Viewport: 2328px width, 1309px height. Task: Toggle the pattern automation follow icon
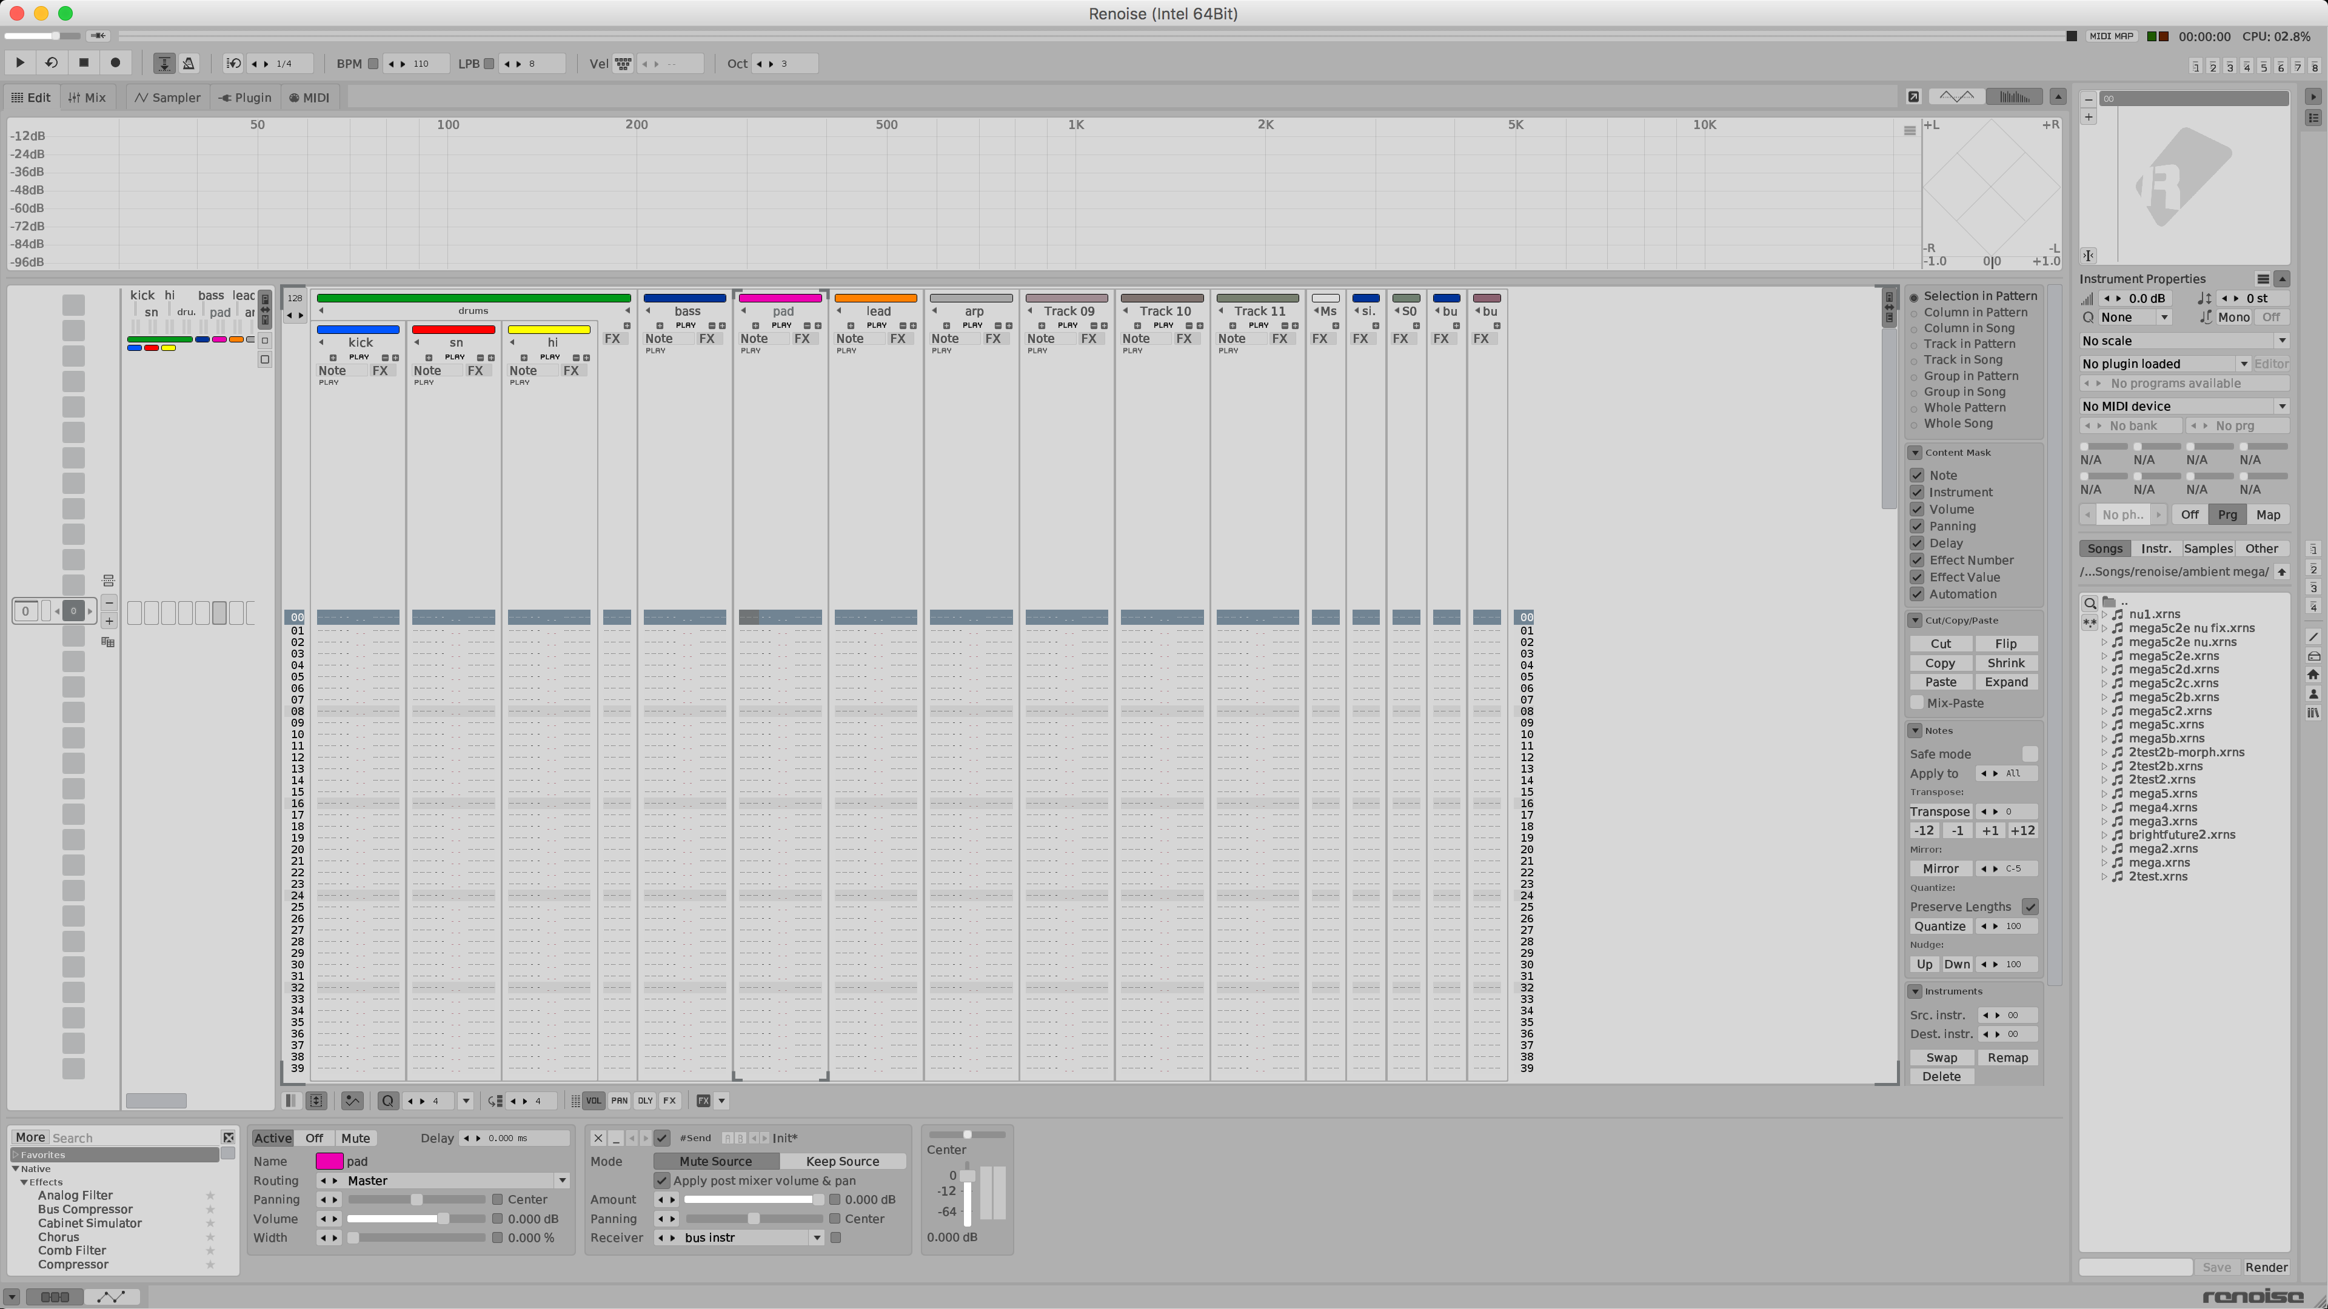point(352,1101)
